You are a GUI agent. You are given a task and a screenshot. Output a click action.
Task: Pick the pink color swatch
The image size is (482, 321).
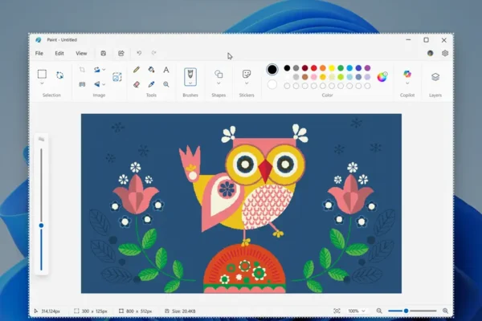314,77
